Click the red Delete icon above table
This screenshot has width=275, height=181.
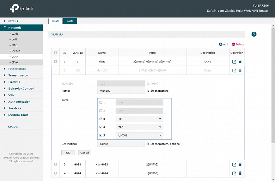pyautogui.click(x=233, y=44)
